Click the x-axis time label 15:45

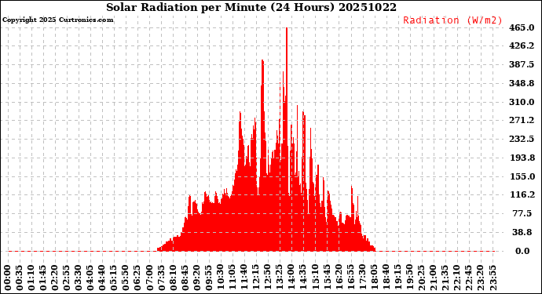click(x=328, y=278)
